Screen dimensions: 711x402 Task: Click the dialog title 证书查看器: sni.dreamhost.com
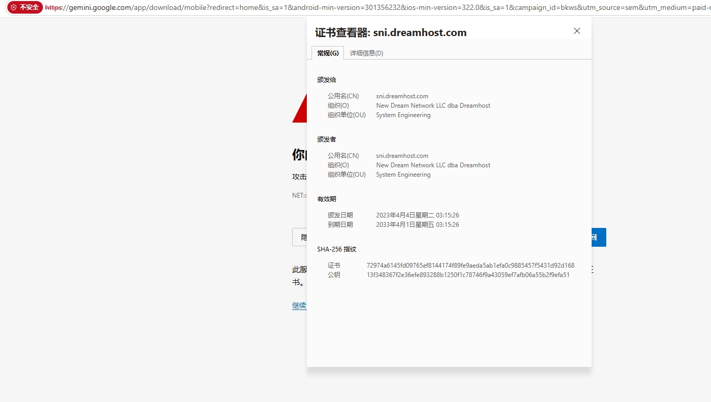[391, 32]
